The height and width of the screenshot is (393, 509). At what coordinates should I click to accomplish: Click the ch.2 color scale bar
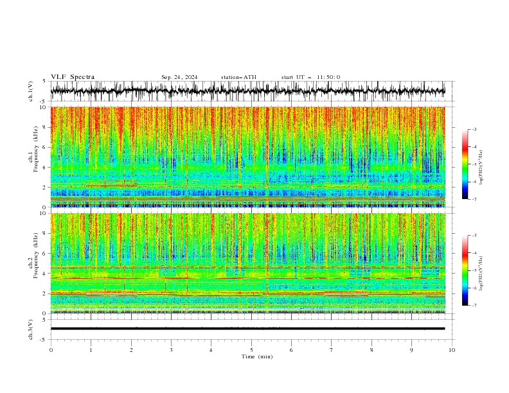pyautogui.click(x=465, y=270)
